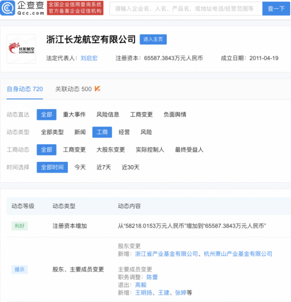Select 工商变更 in 动态直达 row

(141, 115)
